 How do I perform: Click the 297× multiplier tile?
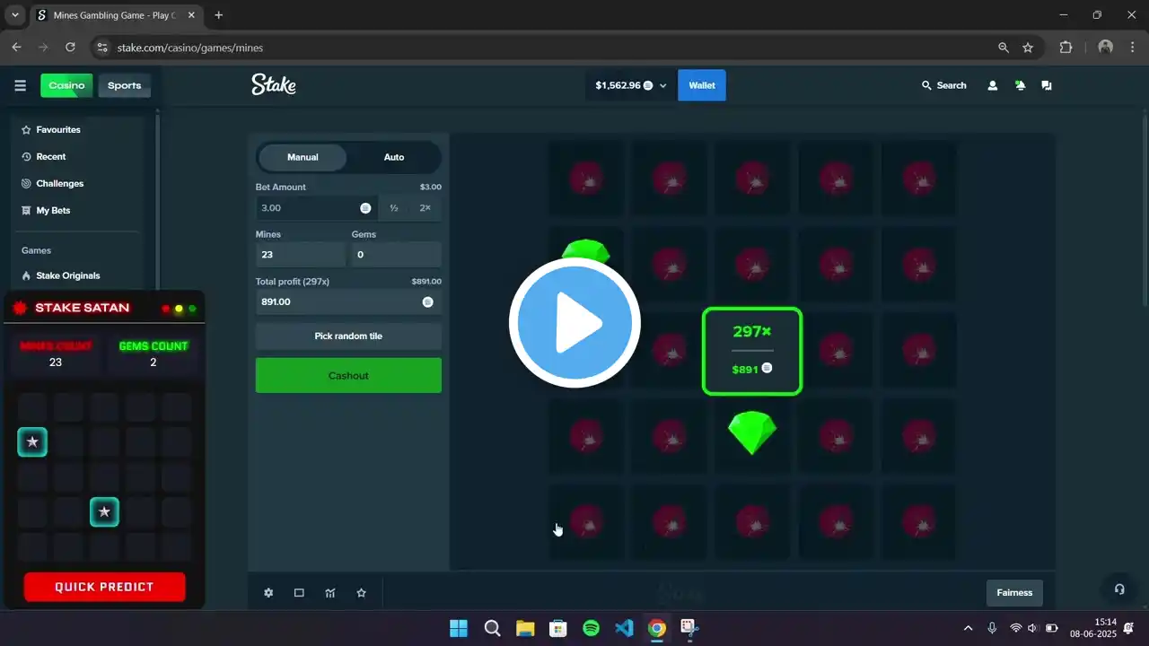coord(752,351)
